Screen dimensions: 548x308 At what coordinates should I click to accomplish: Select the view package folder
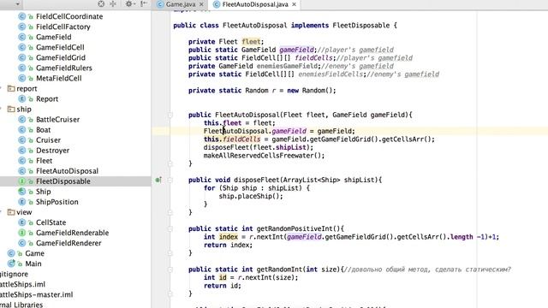(x=24, y=212)
